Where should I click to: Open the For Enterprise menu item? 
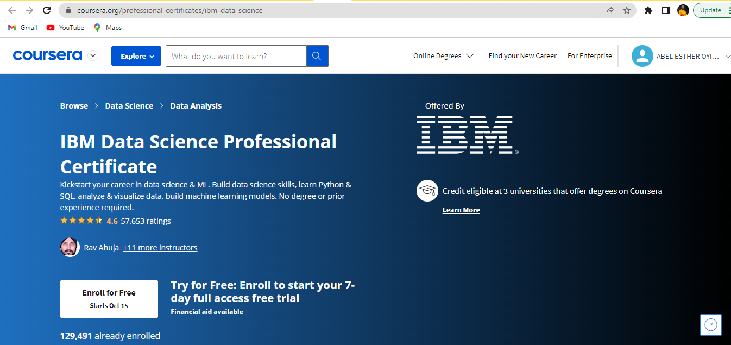coord(590,56)
